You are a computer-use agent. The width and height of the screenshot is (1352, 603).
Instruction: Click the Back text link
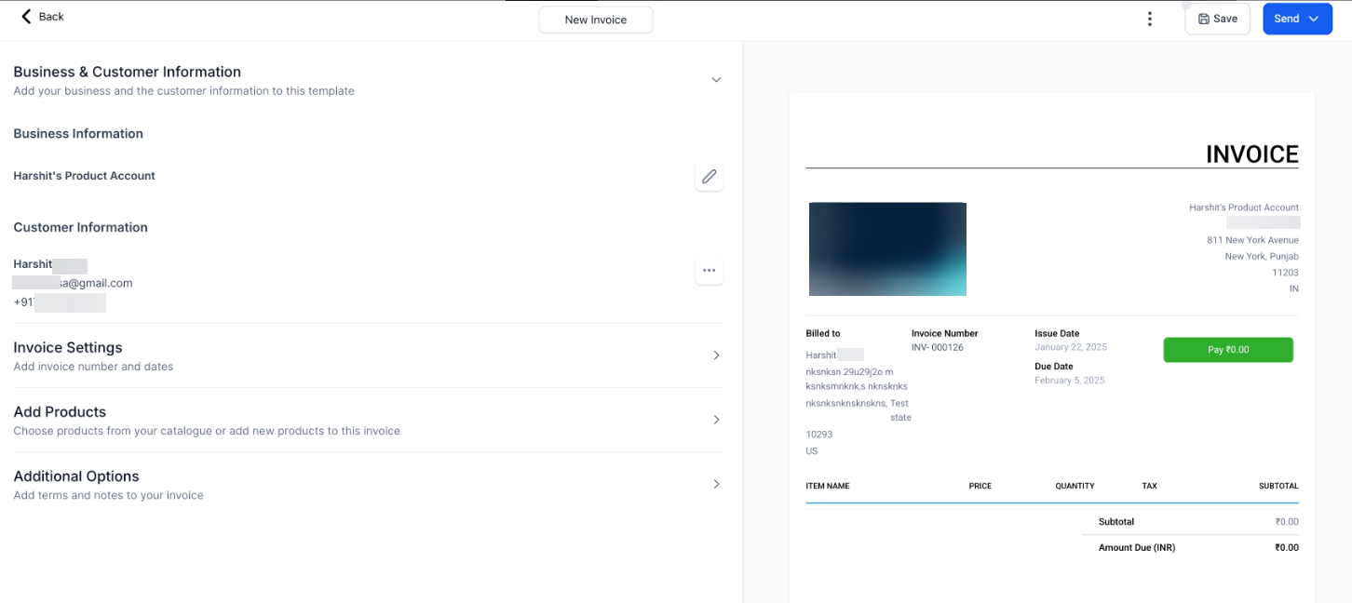tap(51, 17)
